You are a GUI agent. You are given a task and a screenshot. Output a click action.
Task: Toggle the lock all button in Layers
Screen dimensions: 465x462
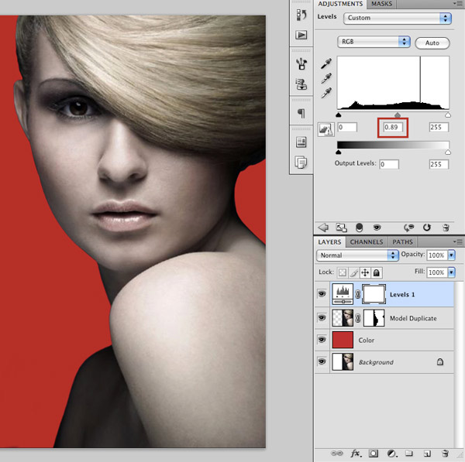pos(377,272)
